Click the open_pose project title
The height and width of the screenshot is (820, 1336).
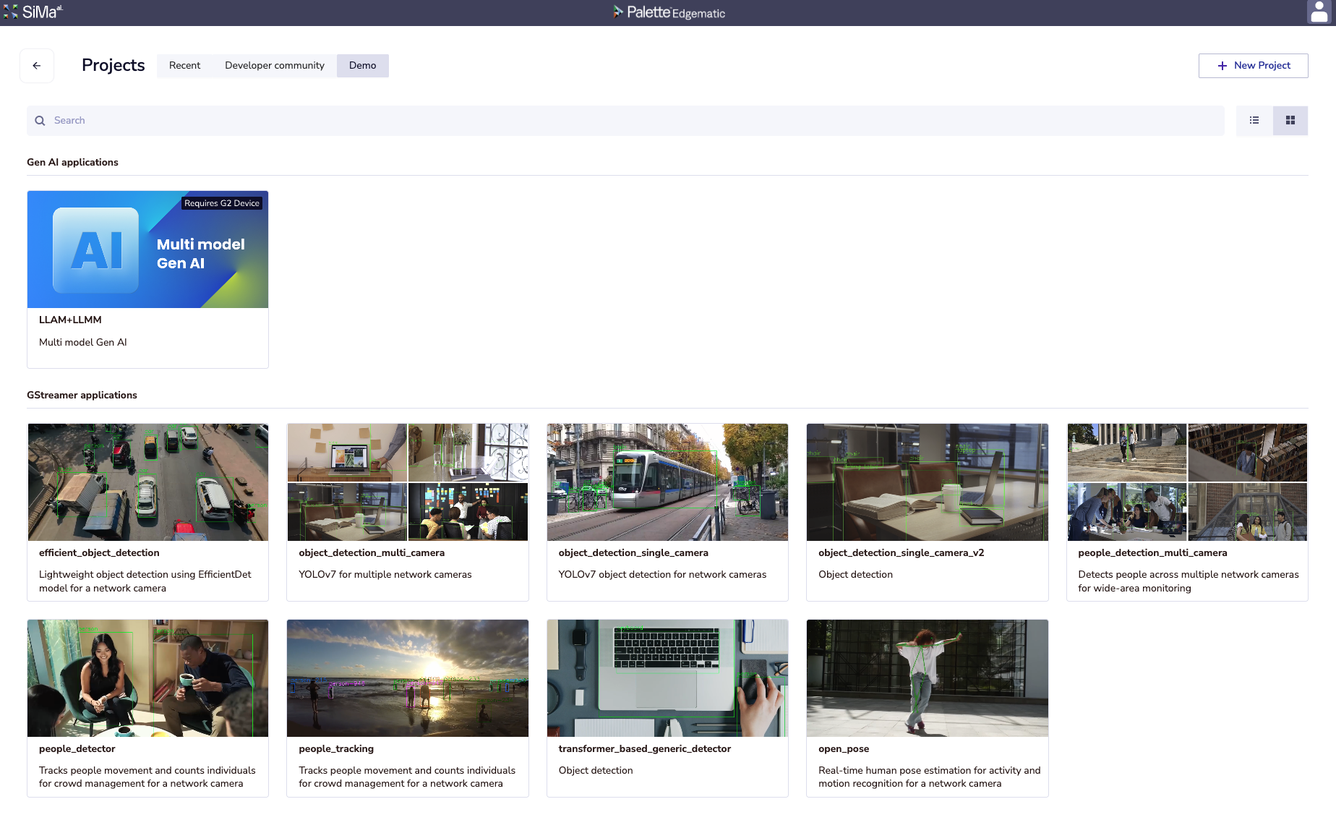pos(844,749)
